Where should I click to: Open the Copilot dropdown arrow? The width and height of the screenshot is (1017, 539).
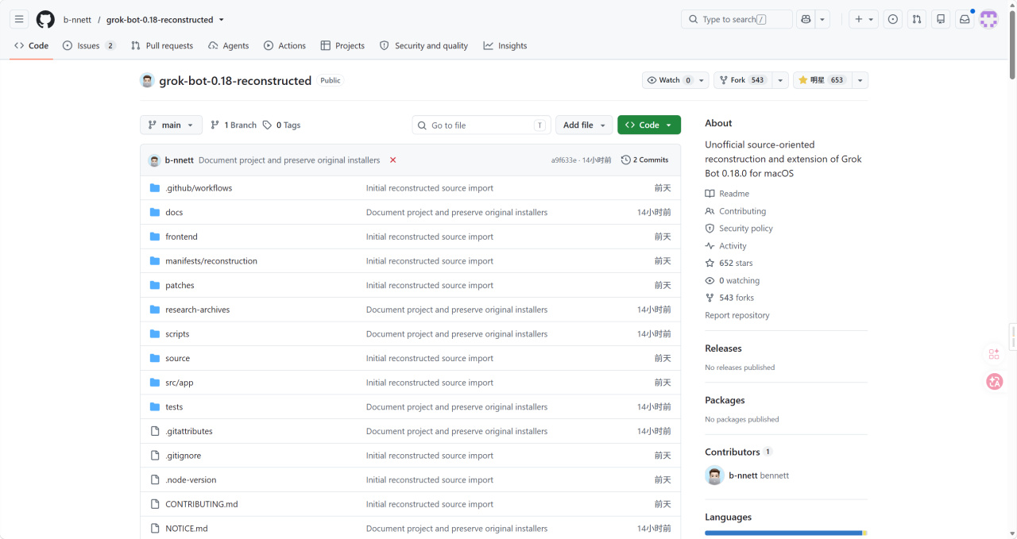[x=823, y=19]
